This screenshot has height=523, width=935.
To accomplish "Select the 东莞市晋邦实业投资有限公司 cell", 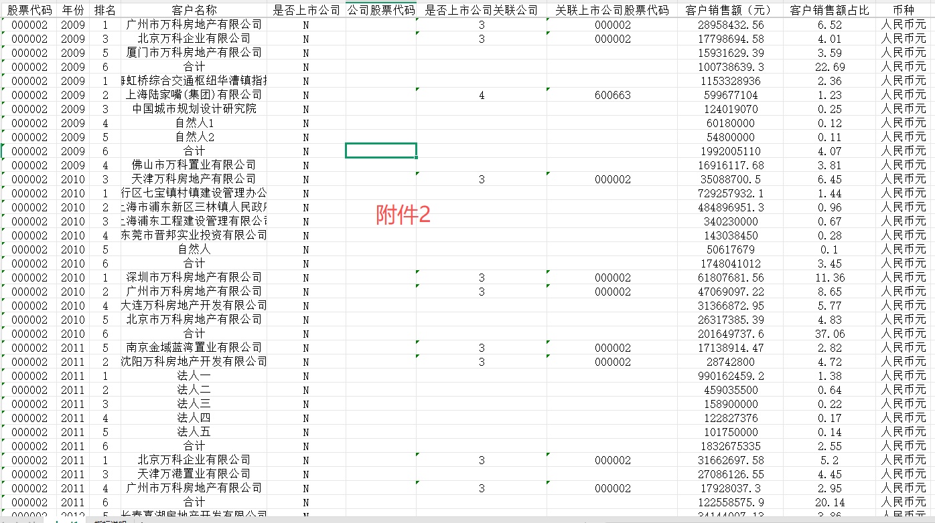I will (x=194, y=235).
